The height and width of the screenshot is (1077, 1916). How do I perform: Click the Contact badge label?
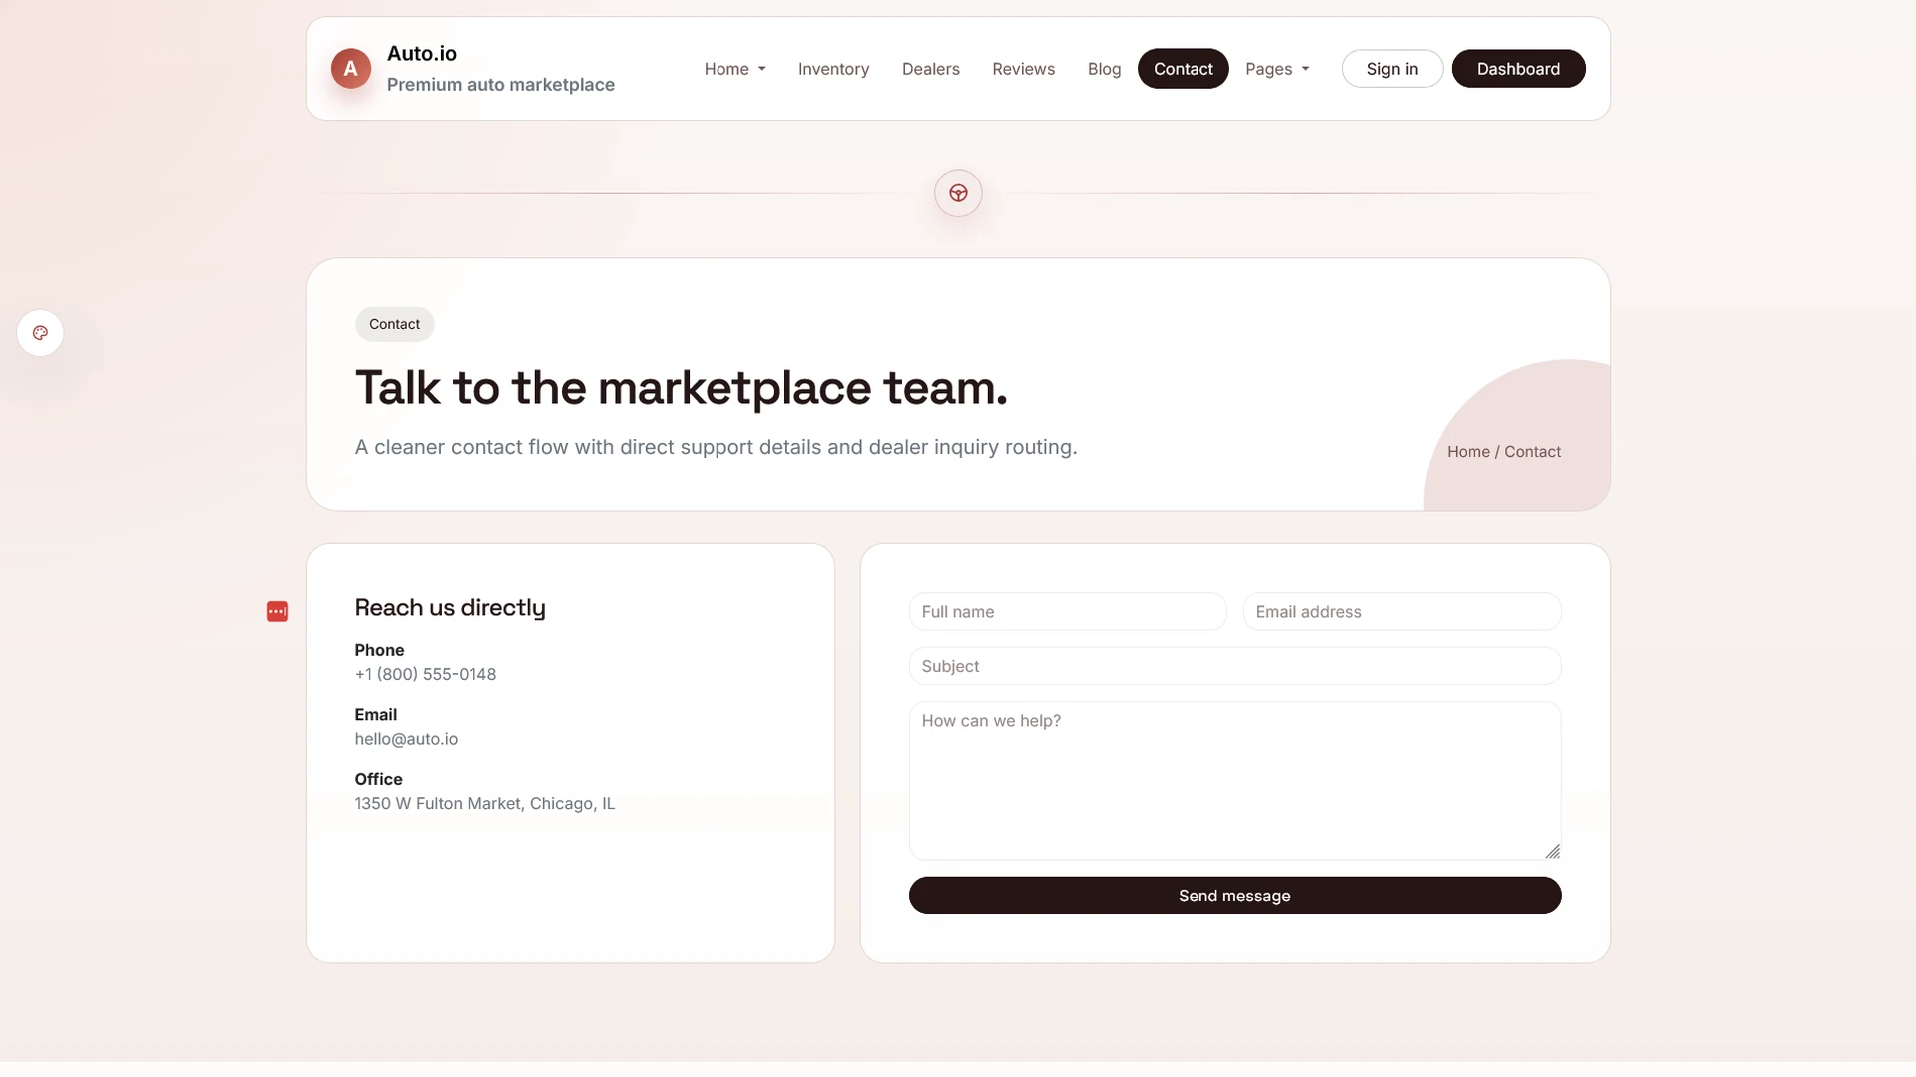coord(394,324)
